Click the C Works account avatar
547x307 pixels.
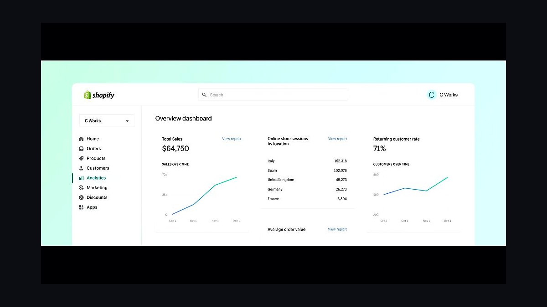pyautogui.click(x=431, y=95)
